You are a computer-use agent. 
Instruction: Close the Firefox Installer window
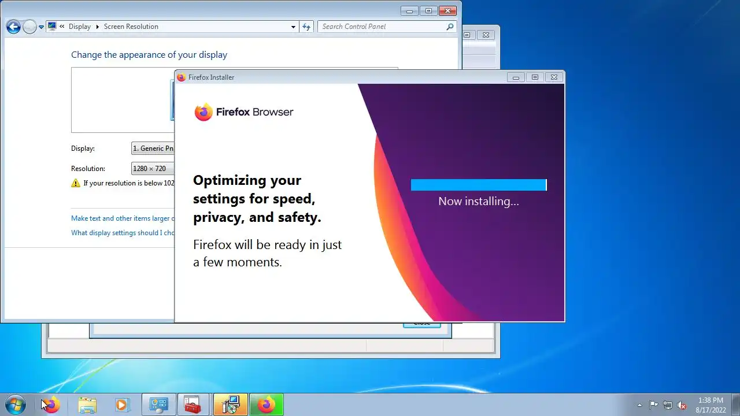coord(554,77)
